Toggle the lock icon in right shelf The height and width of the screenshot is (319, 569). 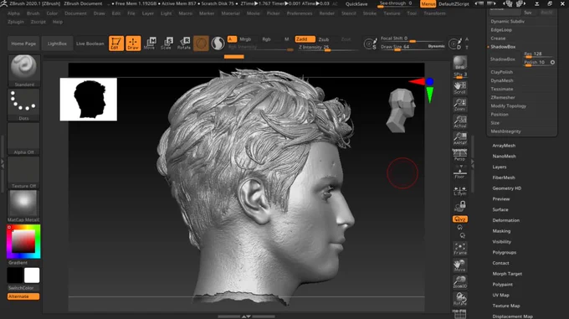pos(459,206)
